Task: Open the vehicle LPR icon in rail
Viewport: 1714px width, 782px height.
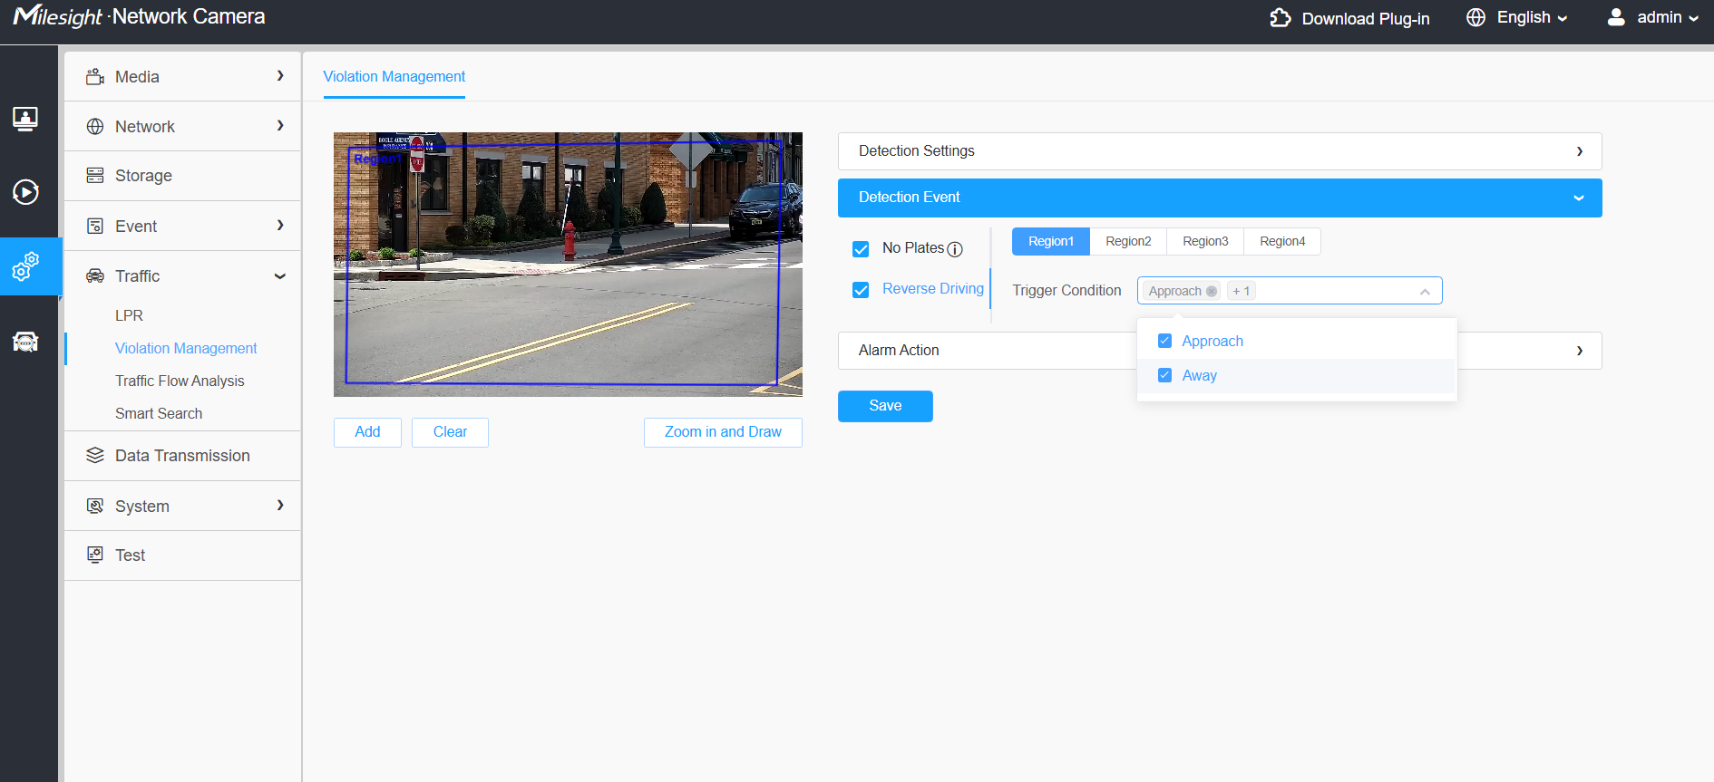Action: click(25, 342)
